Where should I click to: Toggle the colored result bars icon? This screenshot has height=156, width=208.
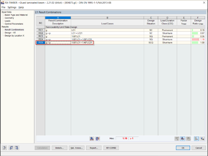point(196,139)
